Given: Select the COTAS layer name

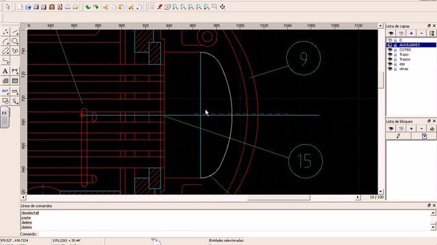Looking at the screenshot, I should coord(405,50).
